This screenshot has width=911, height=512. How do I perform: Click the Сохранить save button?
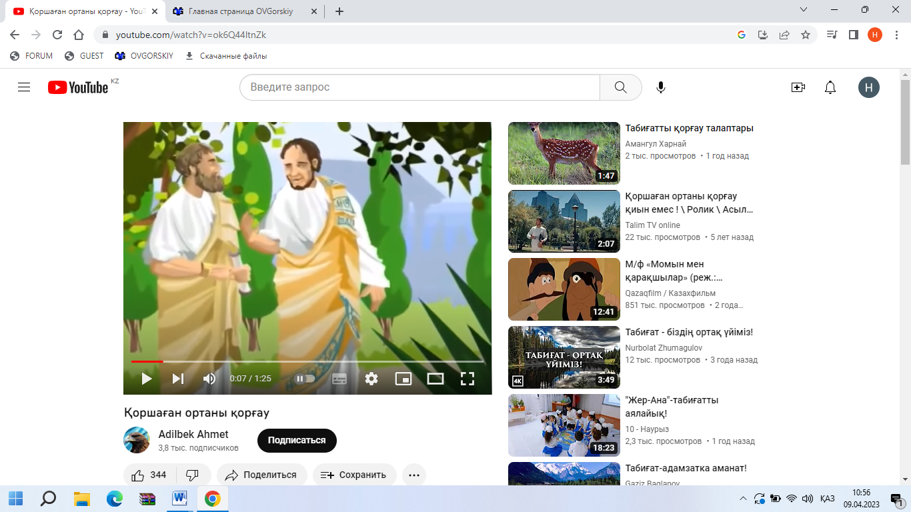(354, 475)
